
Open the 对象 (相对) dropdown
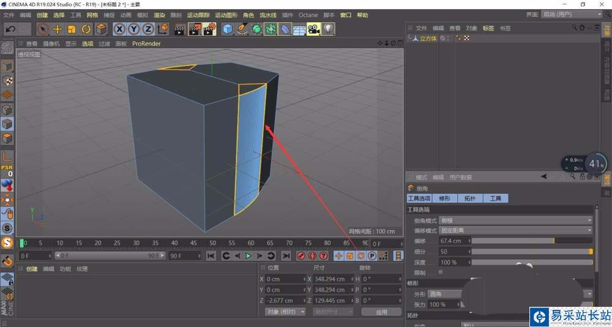pos(285,312)
